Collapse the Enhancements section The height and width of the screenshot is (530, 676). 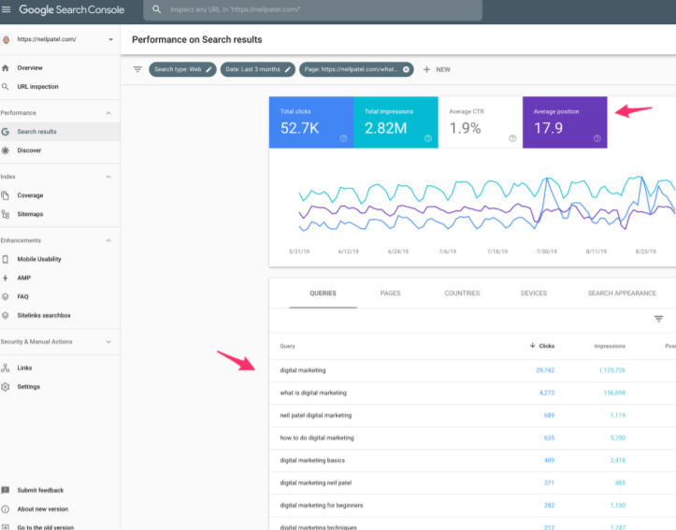tap(108, 240)
